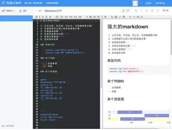Open 实验室功能设置 in the header
Viewport: 172px width, 130px height.
click(52, 3)
